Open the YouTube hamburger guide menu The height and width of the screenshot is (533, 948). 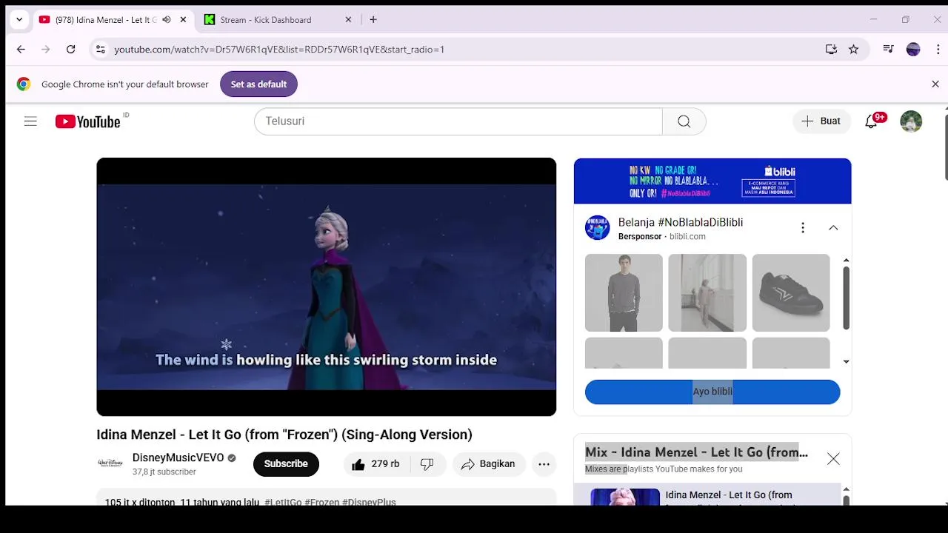click(x=30, y=121)
